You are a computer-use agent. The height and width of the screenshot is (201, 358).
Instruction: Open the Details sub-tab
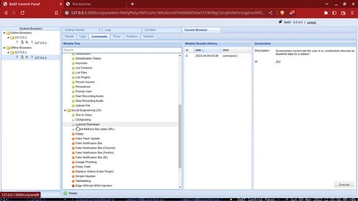click(x=69, y=36)
